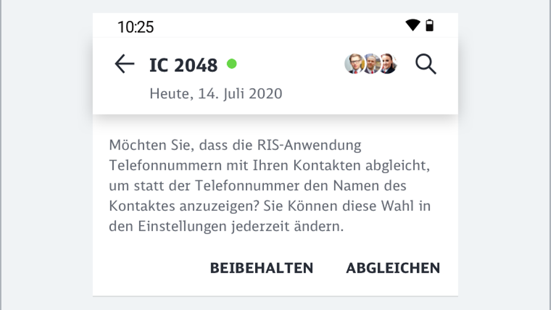Select the middle participant avatar

click(371, 64)
